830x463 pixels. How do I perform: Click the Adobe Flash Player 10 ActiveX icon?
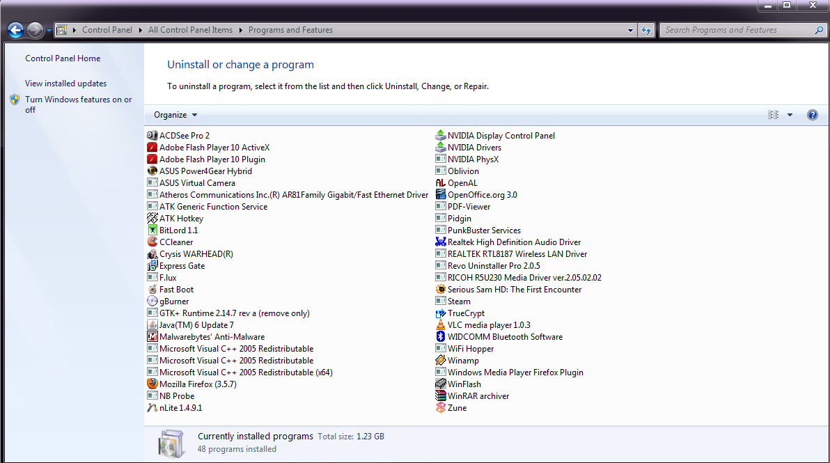(152, 147)
